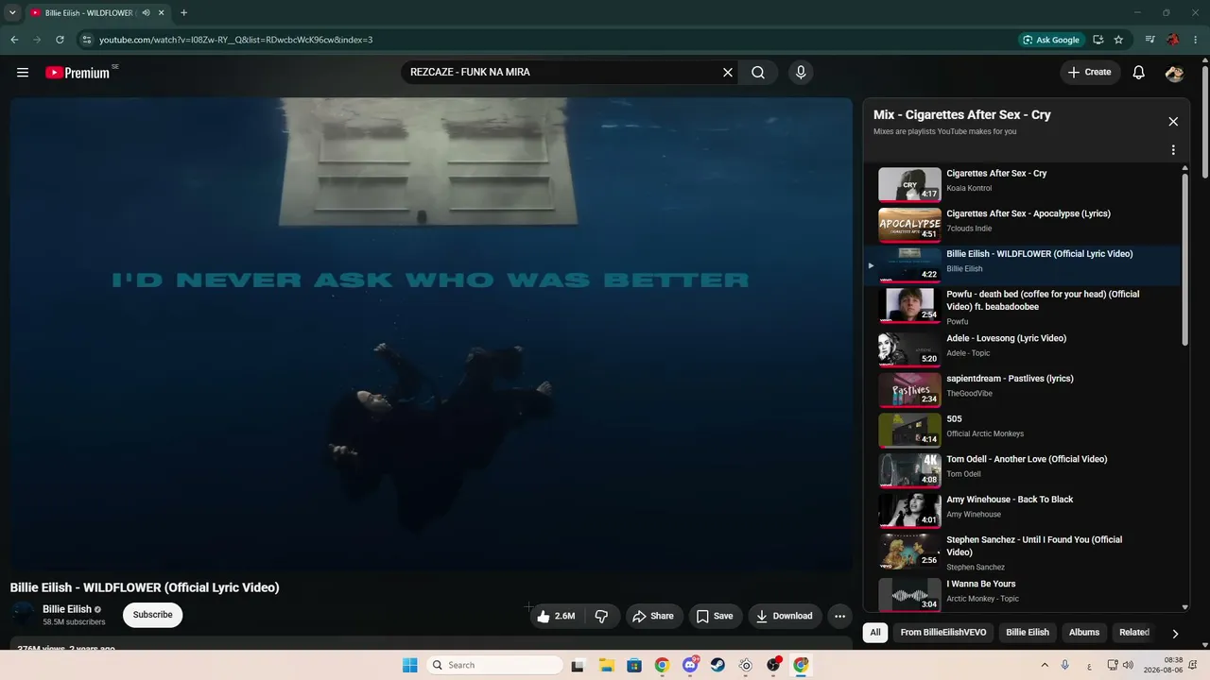Screen dimensions: 1210x680
Task: Go back in browser history
Action: tap(14, 40)
